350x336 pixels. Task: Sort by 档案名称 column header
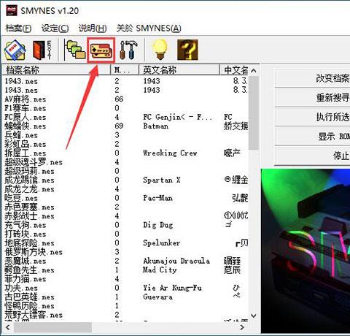click(x=56, y=70)
